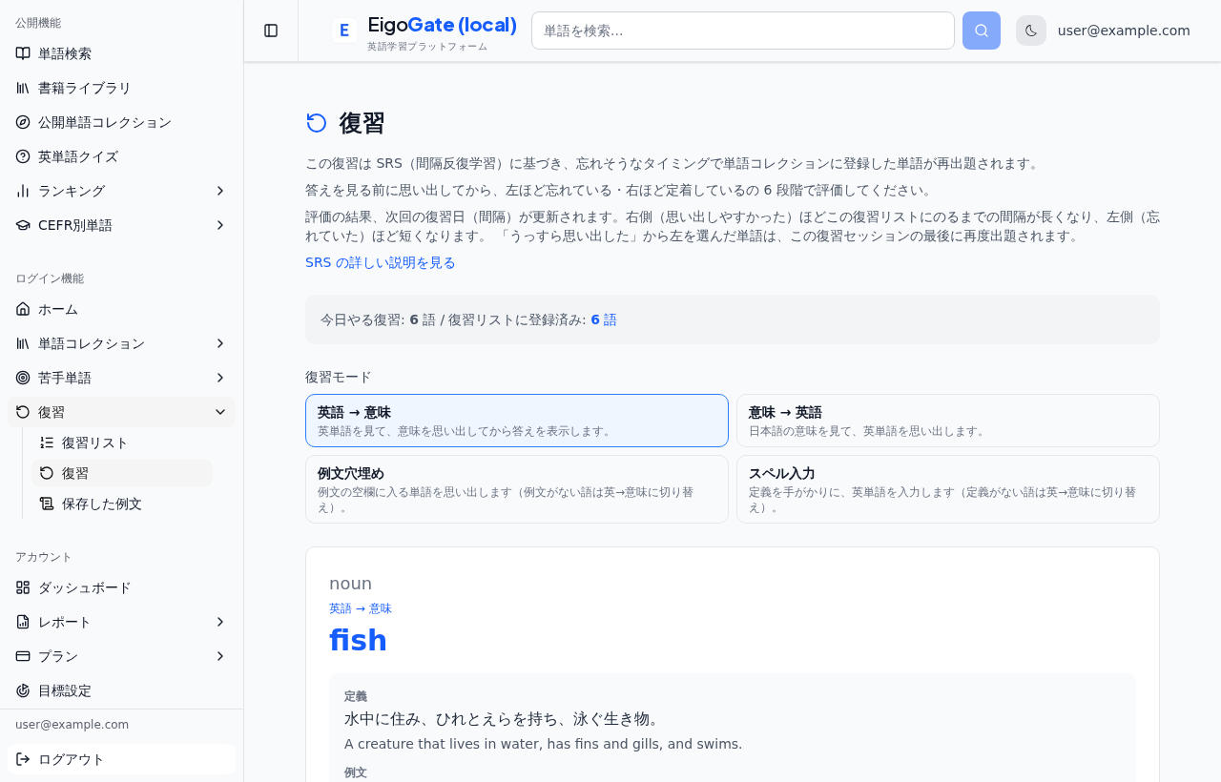1221x782 pixels.
Task: Click the book icon beside 単語検索
Action: click(23, 53)
